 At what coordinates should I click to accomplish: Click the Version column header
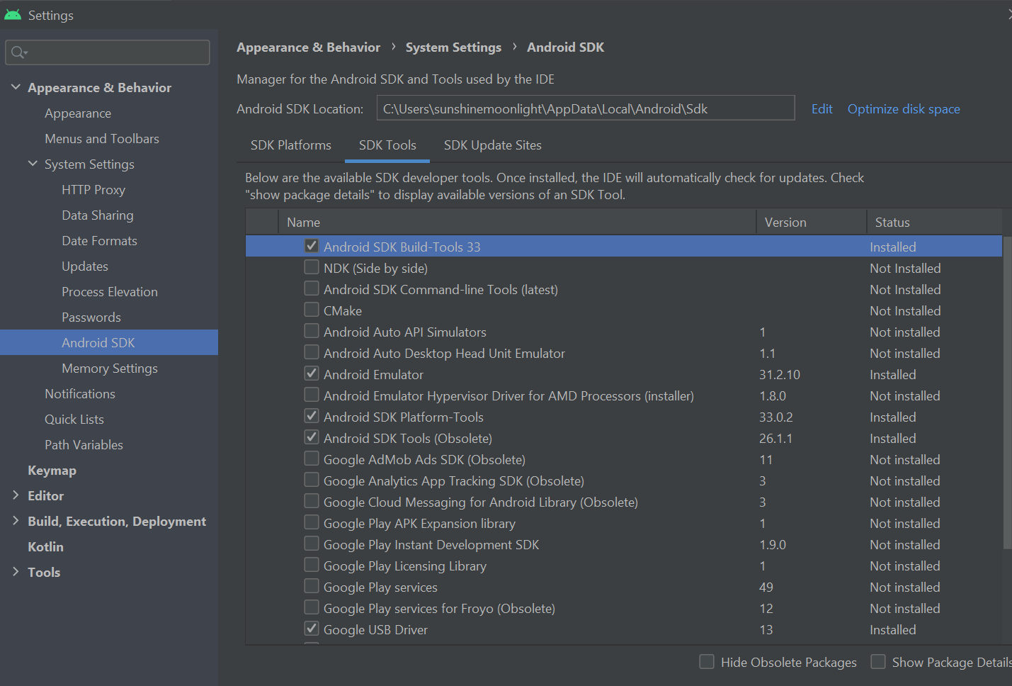[785, 223]
